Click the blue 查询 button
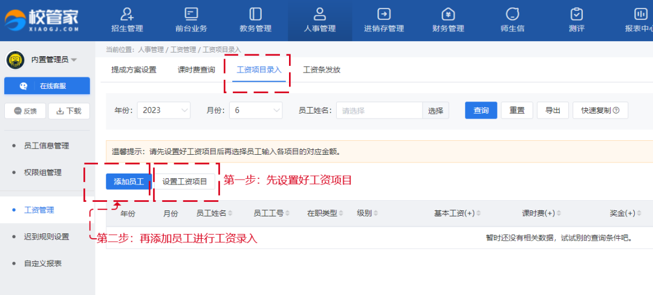 click(x=481, y=111)
